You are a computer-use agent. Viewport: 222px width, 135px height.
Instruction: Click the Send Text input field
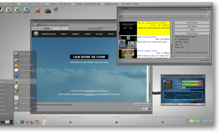(x=107, y=29)
